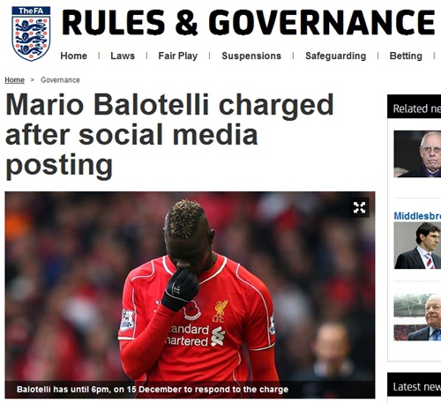Click The FA three lions crest logo
This screenshot has width=441, height=403.
coord(31,34)
